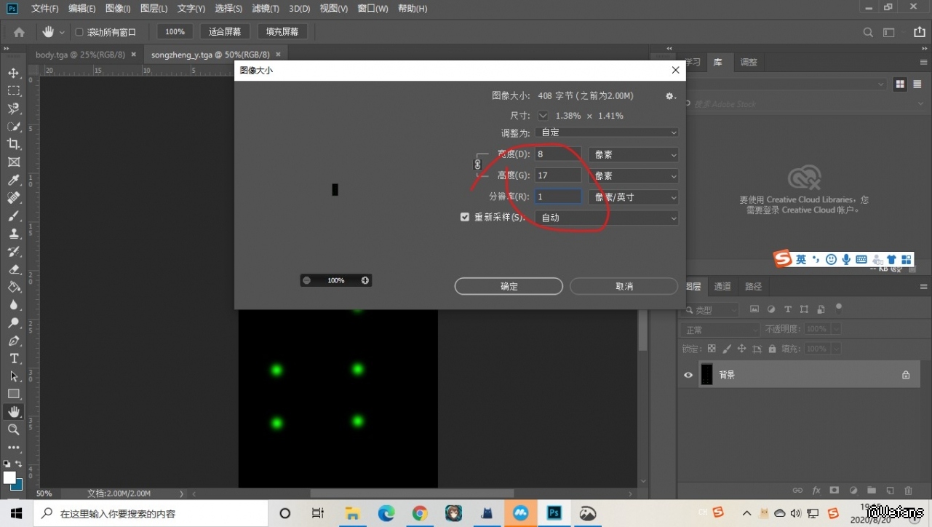This screenshot has width=932, height=527.
Task: Uncheck the 重新采样 resample checkbox
Action: pos(465,217)
